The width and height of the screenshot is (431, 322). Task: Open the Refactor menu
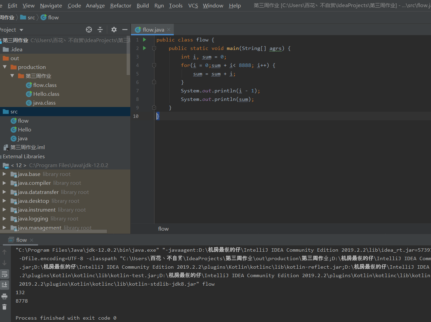click(120, 5)
